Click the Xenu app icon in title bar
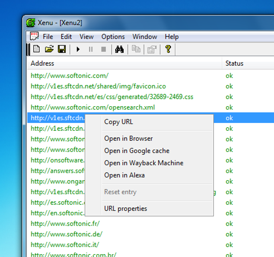The height and width of the screenshot is (257, 274). click(31, 23)
